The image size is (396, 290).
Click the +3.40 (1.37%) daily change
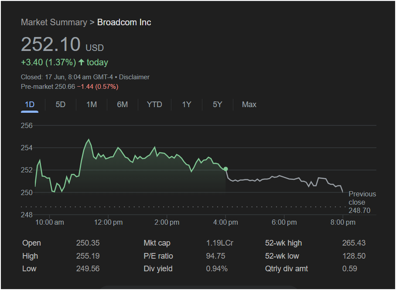point(48,62)
